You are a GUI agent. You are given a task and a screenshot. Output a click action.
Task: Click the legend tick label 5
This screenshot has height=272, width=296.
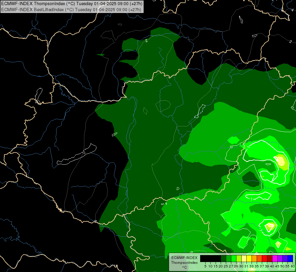(205, 266)
